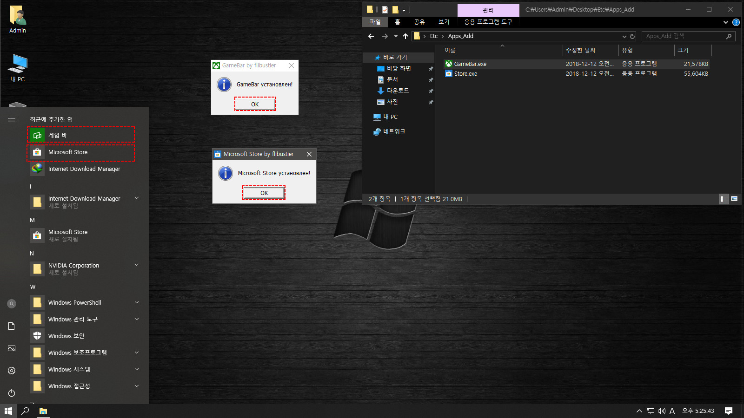Go up one folder level

[x=405, y=36]
